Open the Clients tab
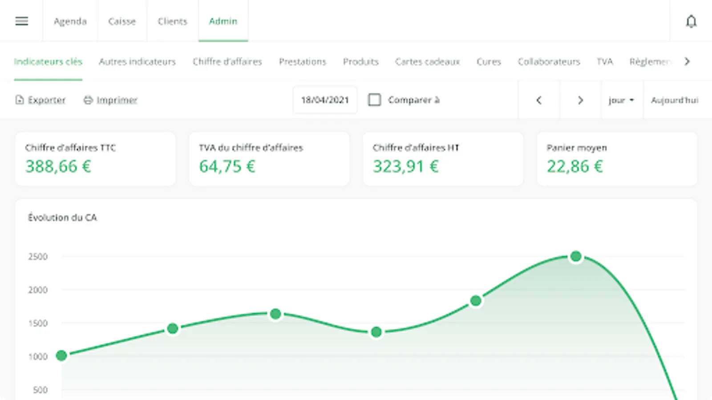Viewport: 712px width, 400px height. coord(173,21)
